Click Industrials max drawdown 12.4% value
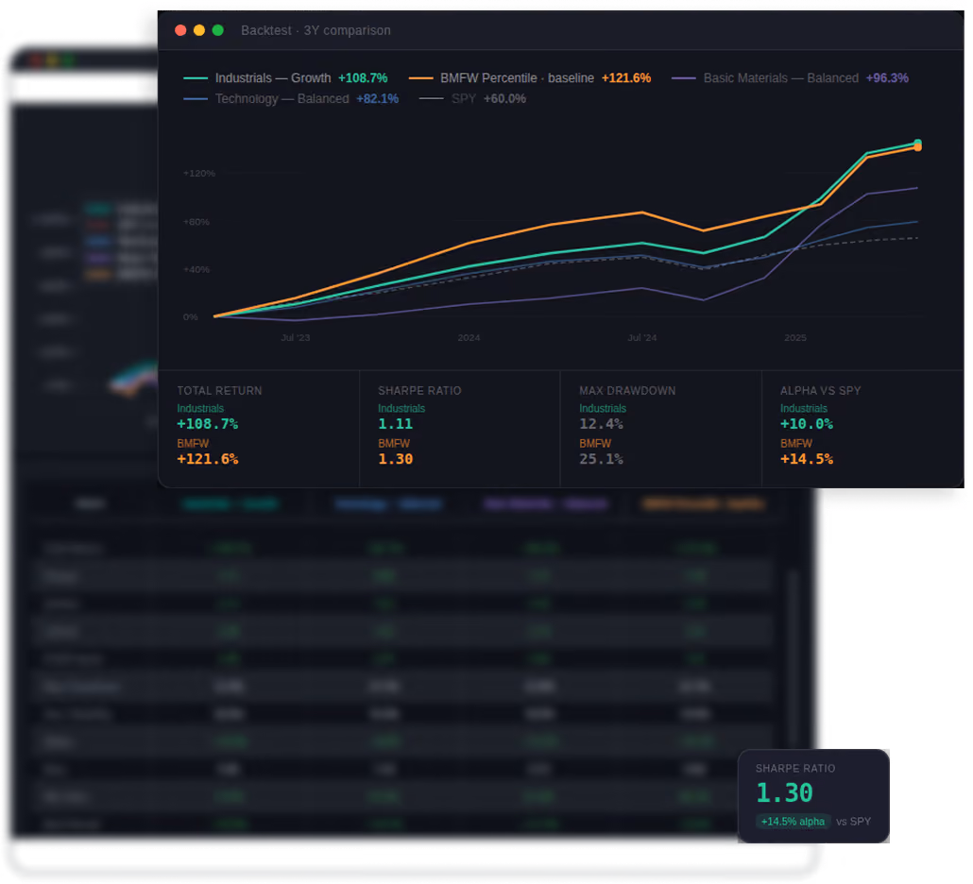The height and width of the screenshot is (884, 973). point(601,424)
